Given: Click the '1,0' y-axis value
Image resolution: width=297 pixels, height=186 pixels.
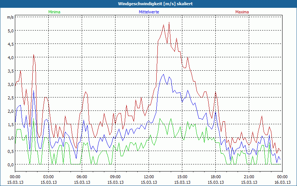Looking at the screenshot, I should click(x=11, y=138).
